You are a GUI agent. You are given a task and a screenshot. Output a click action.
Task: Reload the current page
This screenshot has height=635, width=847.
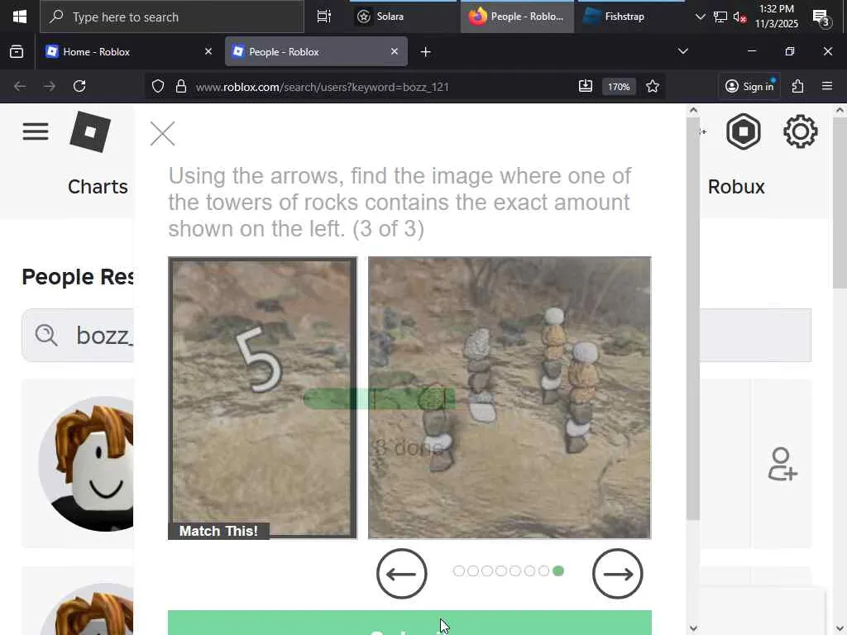pos(79,86)
